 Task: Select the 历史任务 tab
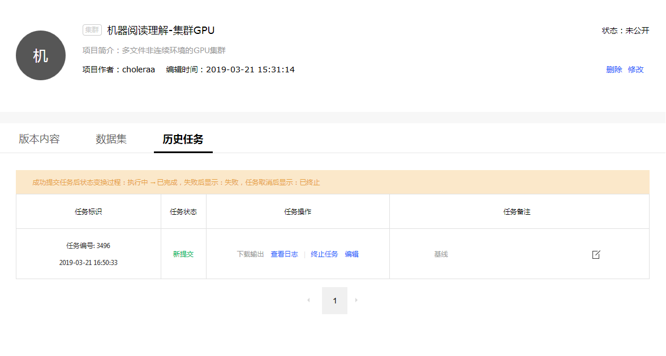183,139
